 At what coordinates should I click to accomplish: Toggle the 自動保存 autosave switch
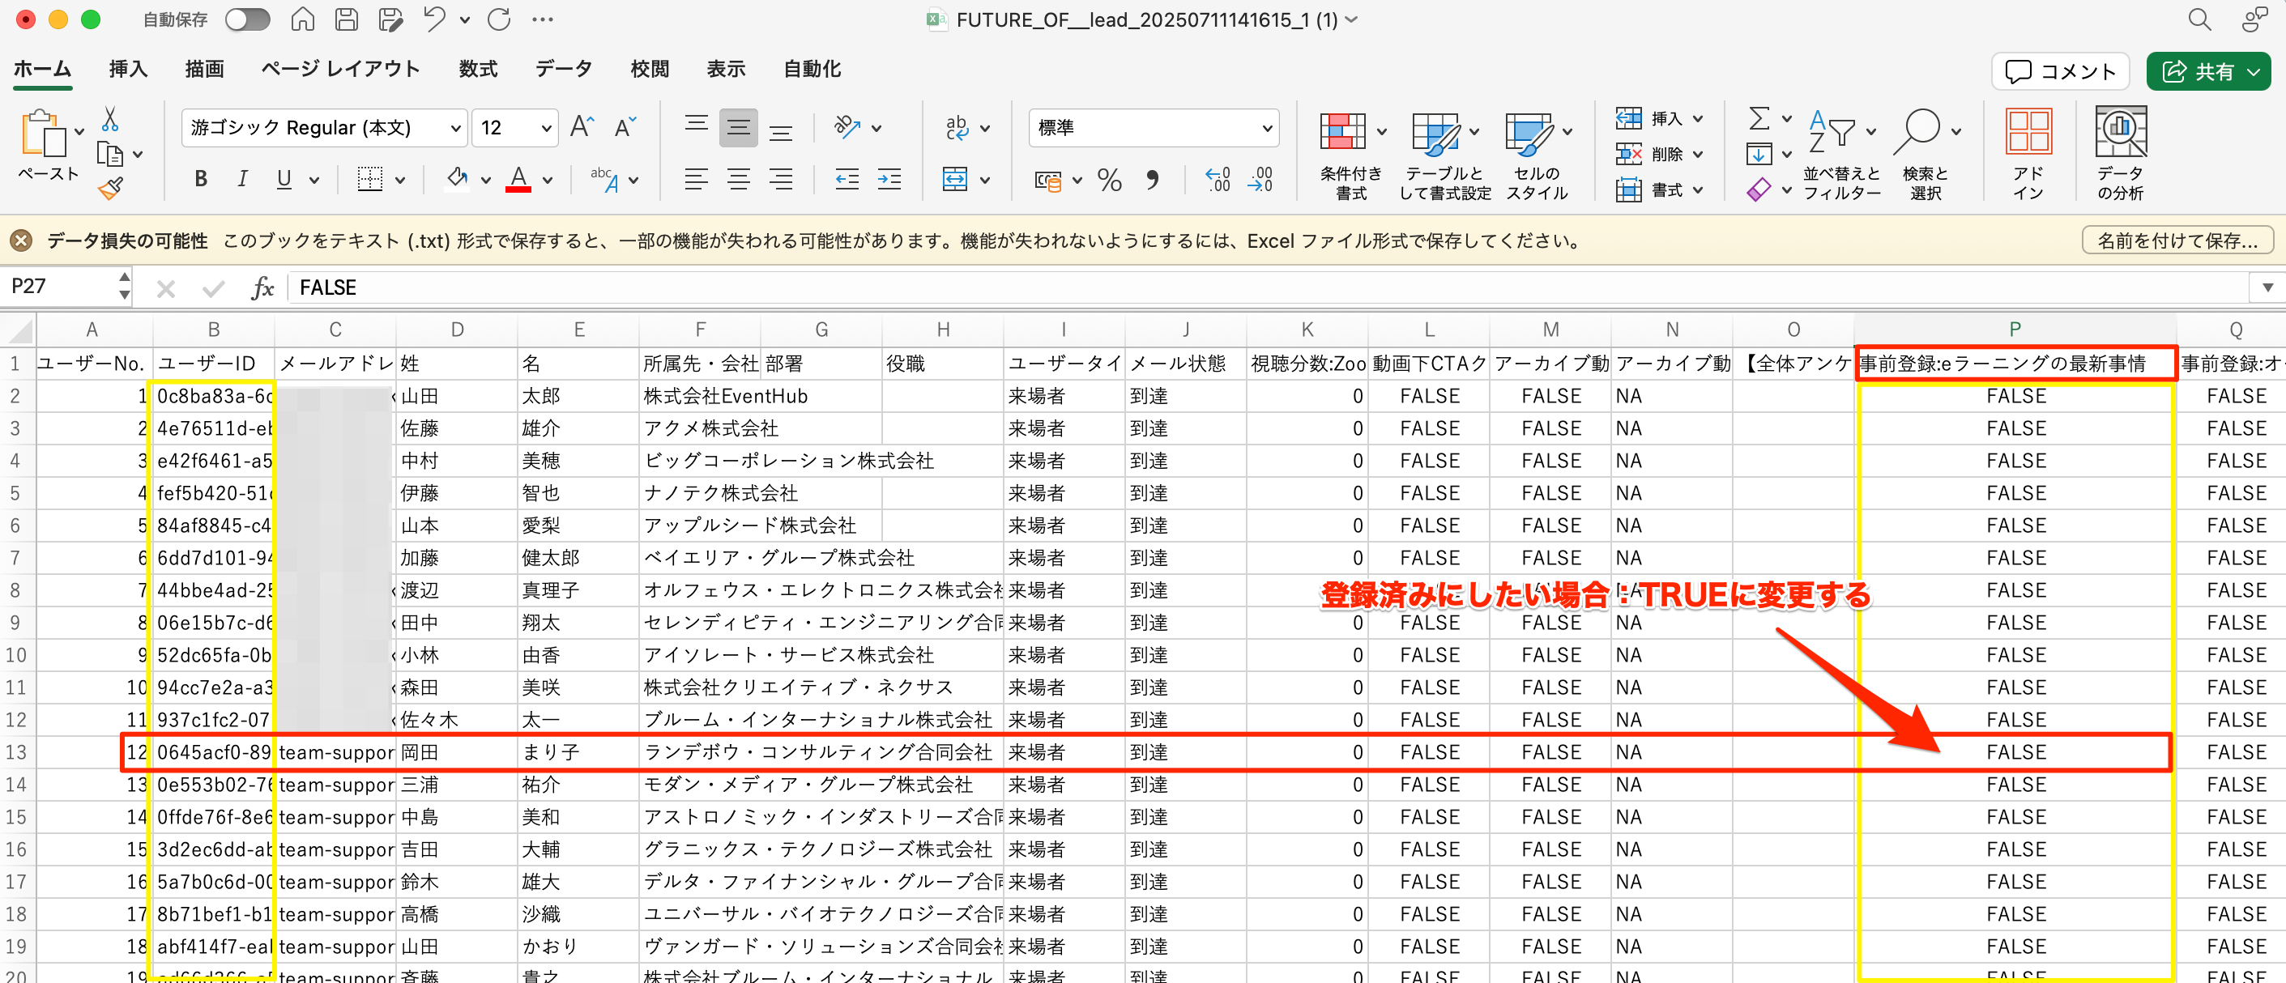(247, 19)
